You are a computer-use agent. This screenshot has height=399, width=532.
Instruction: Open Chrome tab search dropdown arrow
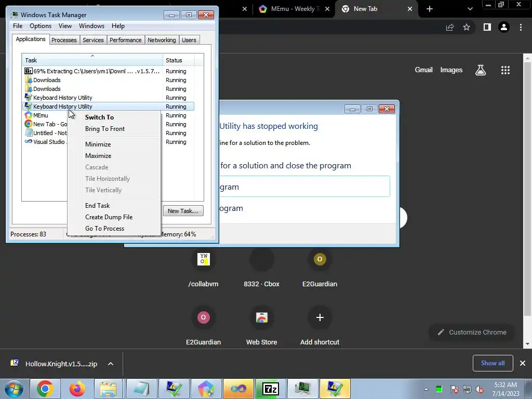tap(470, 9)
